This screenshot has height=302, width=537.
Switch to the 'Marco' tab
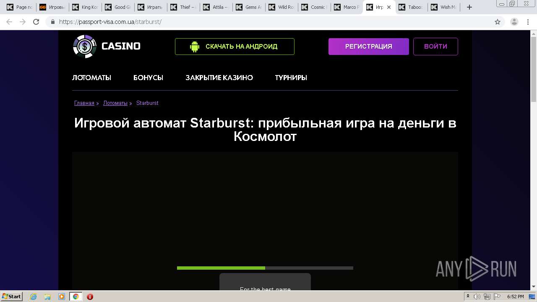pos(346,7)
